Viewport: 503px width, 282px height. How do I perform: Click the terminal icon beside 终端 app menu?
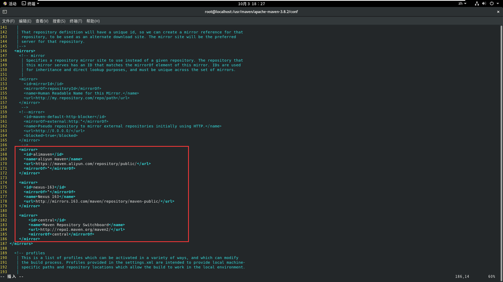pos(24,4)
